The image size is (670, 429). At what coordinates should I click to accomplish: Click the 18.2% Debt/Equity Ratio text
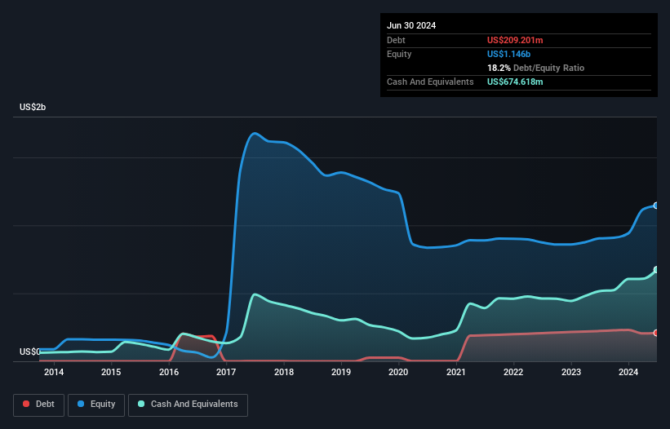point(536,68)
